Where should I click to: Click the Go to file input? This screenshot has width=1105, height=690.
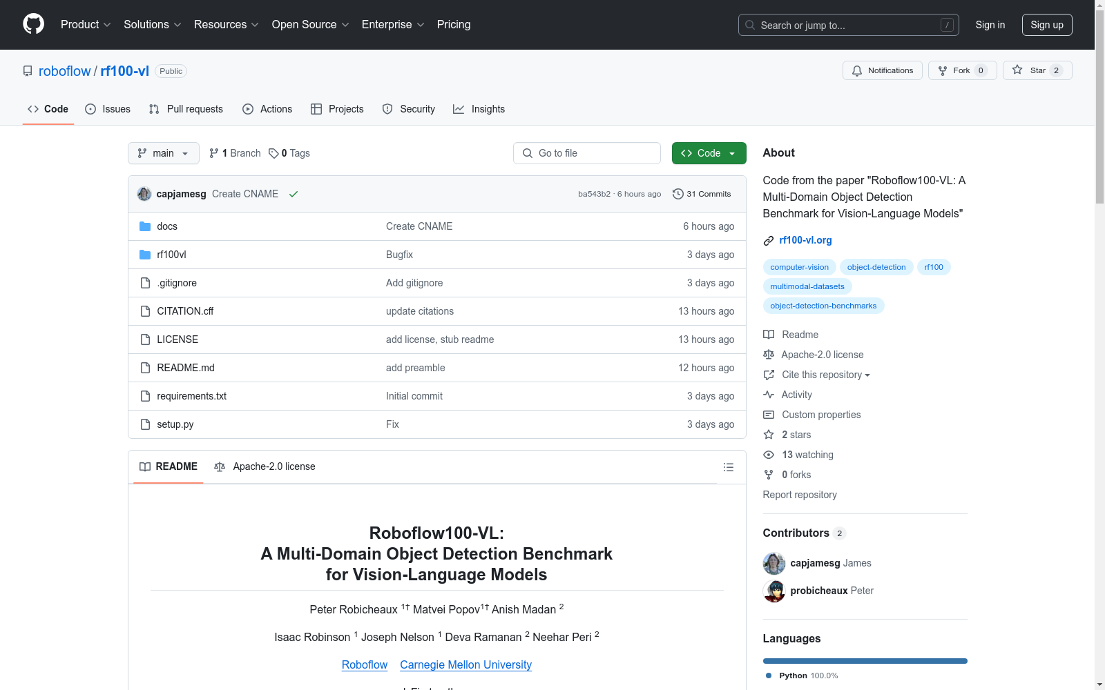[587, 153]
